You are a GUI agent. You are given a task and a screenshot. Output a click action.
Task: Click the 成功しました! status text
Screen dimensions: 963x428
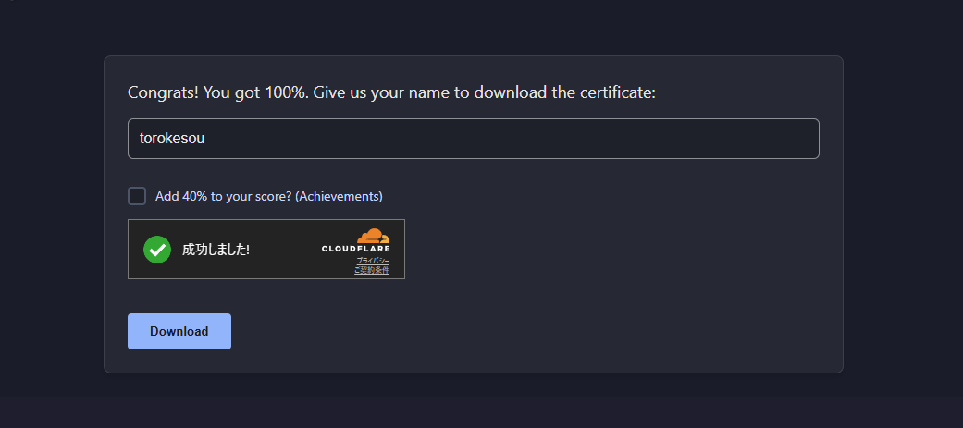click(x=216, y=250)
